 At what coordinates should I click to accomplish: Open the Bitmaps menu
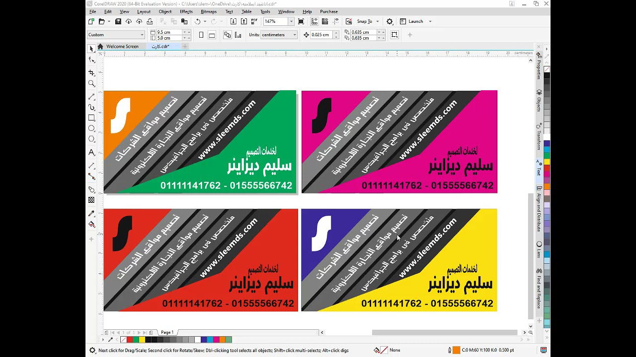pyautogui.click(x=209, y=11)
